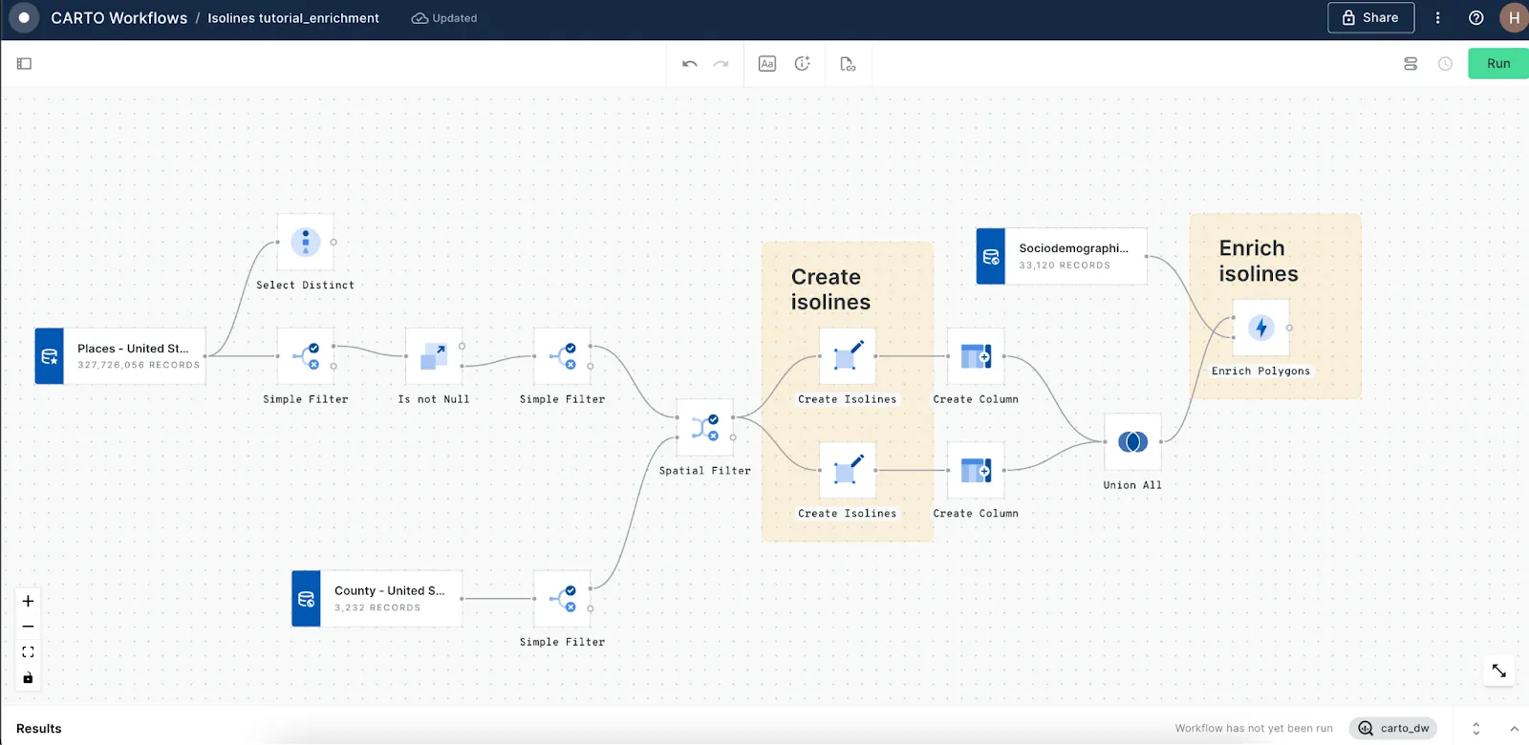The width and height of the screenshot is (1529, 745).
Task: Click the Select Distinct node
Action: pyautogui.click(x=306, y=243)
